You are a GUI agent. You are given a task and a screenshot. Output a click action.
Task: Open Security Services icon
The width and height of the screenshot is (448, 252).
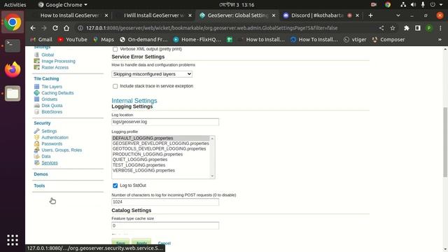pos(36,162)
